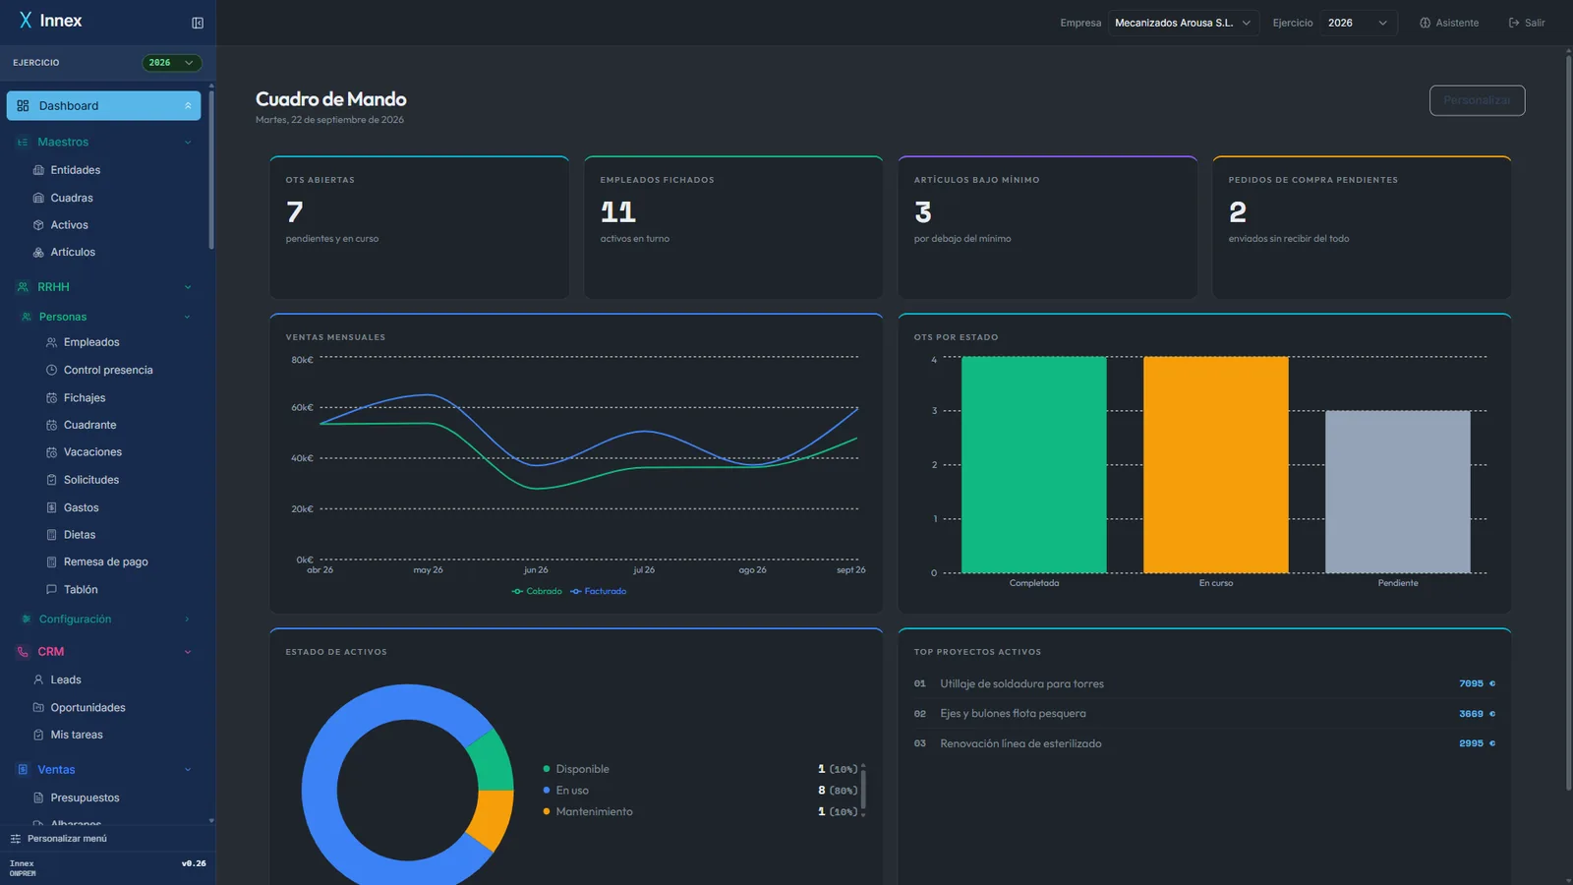Click the orange En curso bar
1573x885 pixels.
pos(1215,464)
